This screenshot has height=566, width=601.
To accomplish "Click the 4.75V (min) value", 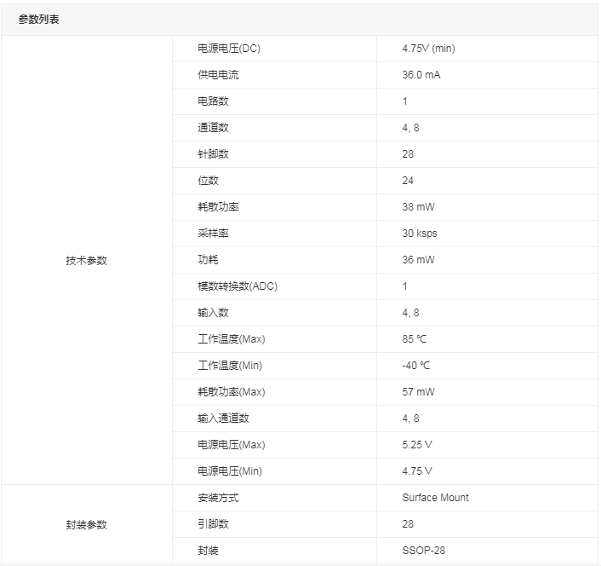I will pyautogui.click(x=428, y=49).
